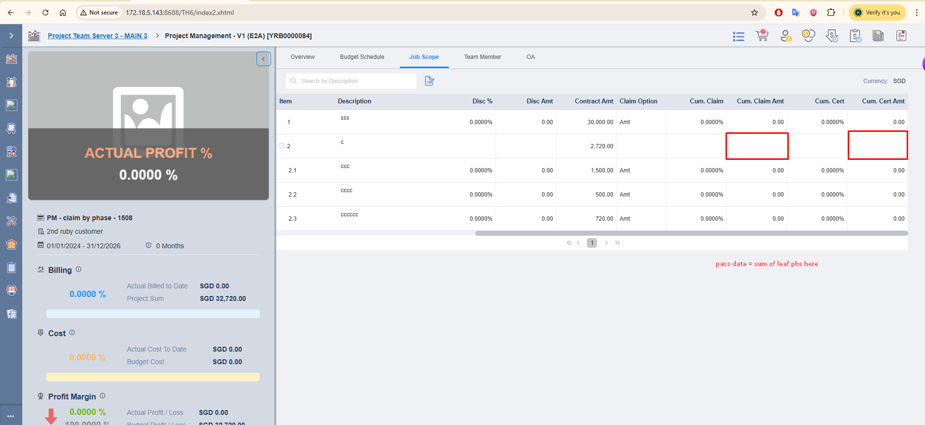Open the storefront sidebar icon
The image size is (925, 425).
(12, 291)
